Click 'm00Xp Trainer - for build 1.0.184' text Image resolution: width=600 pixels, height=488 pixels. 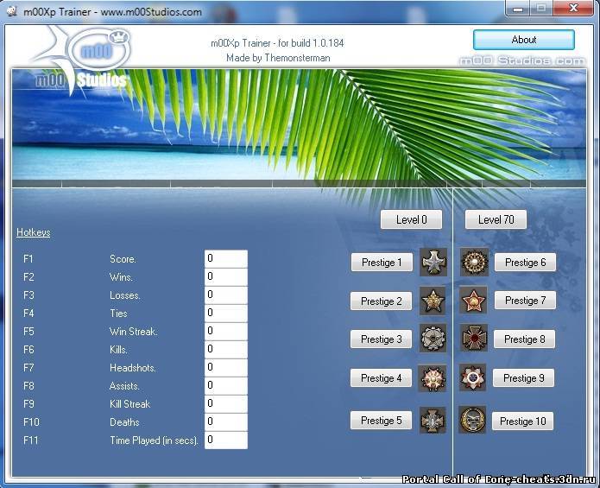[277, 43]
